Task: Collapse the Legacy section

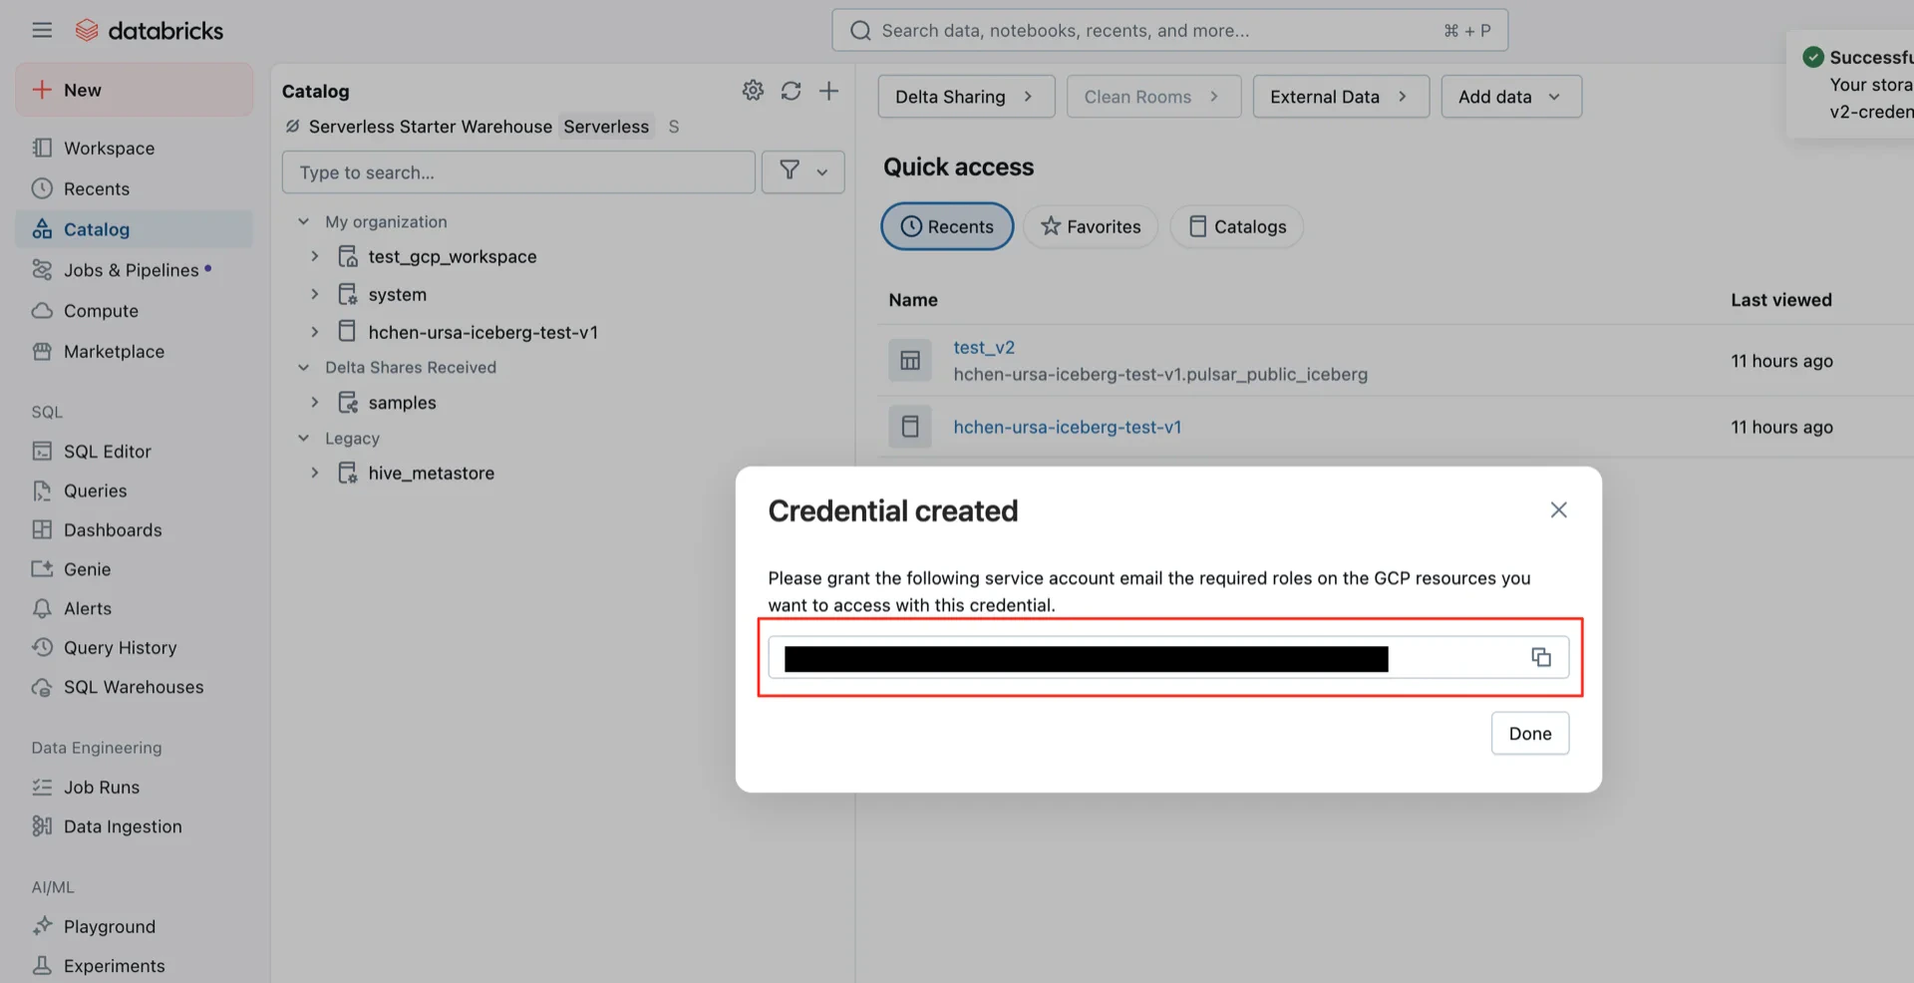Action: click(303, 438)
